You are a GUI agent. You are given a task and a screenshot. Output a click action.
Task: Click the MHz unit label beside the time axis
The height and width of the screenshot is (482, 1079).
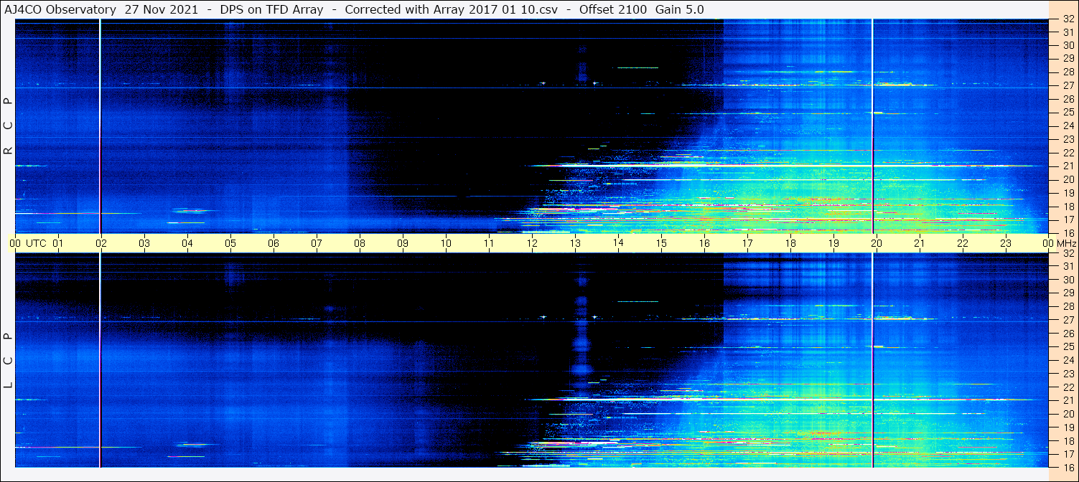(1065, 243)
